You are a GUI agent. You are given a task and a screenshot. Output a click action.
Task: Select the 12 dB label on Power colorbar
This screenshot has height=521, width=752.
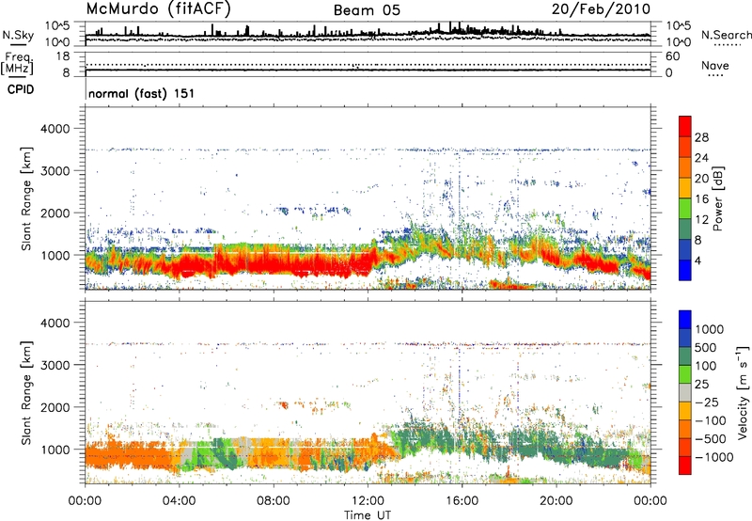(701, 220)
